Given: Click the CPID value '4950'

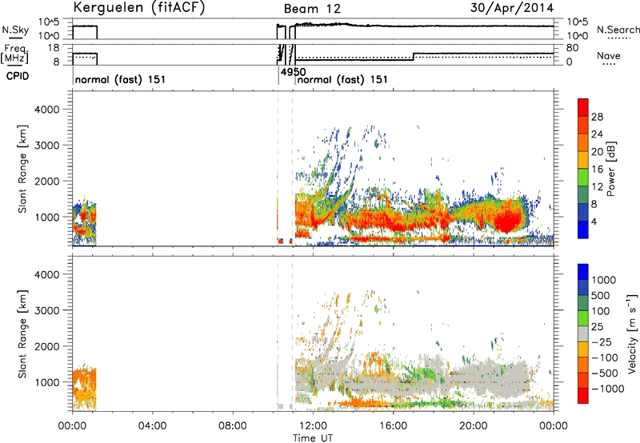Looking at the screenshot, I should pos(293,72).
